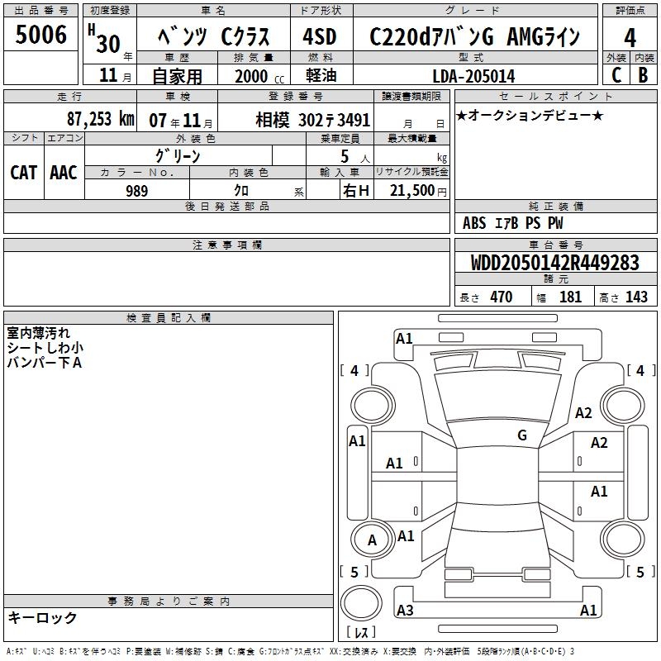Click the registration number 相模 302テ3491
The image size is (661, 661).
[313, 119]
